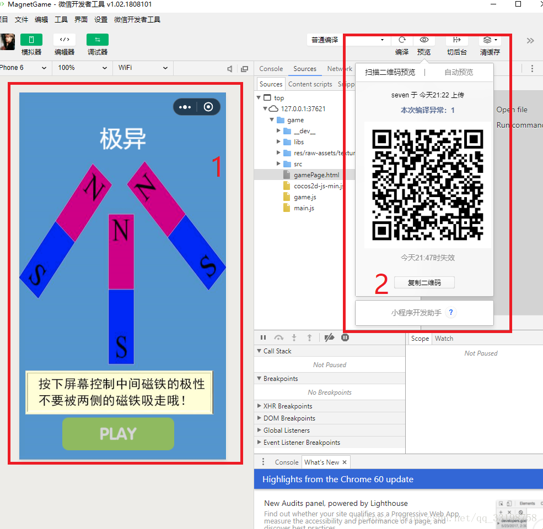The height and width of the screenshot is (529, 543).
Task: Open the 编辑 menu
Action: point(41,20)
